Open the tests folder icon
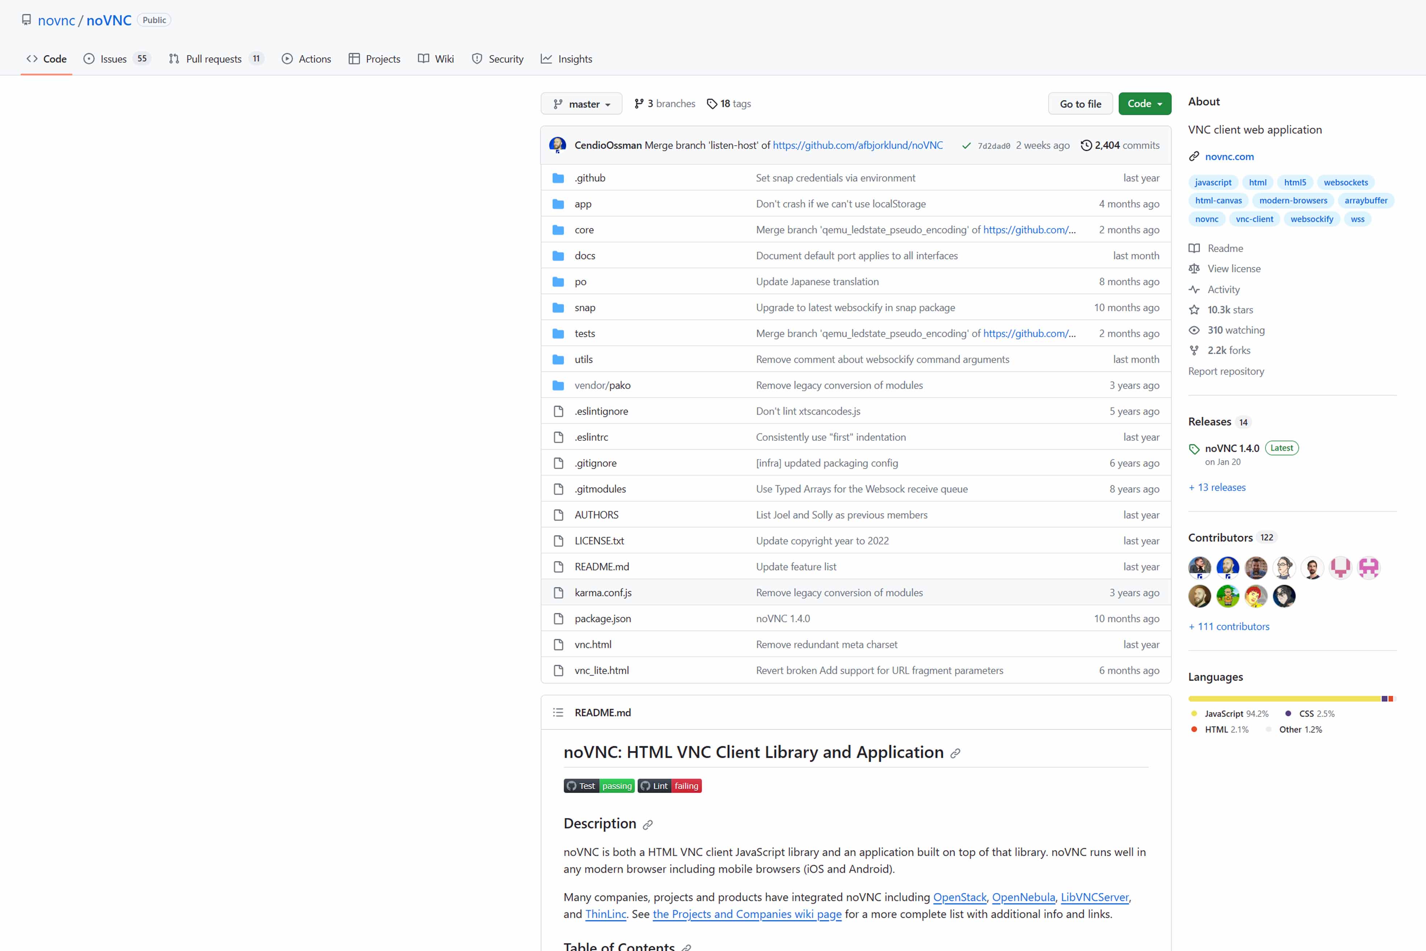Image resolution: width=1426 pixels, height=951 pixels. click(x=558, y=333)
